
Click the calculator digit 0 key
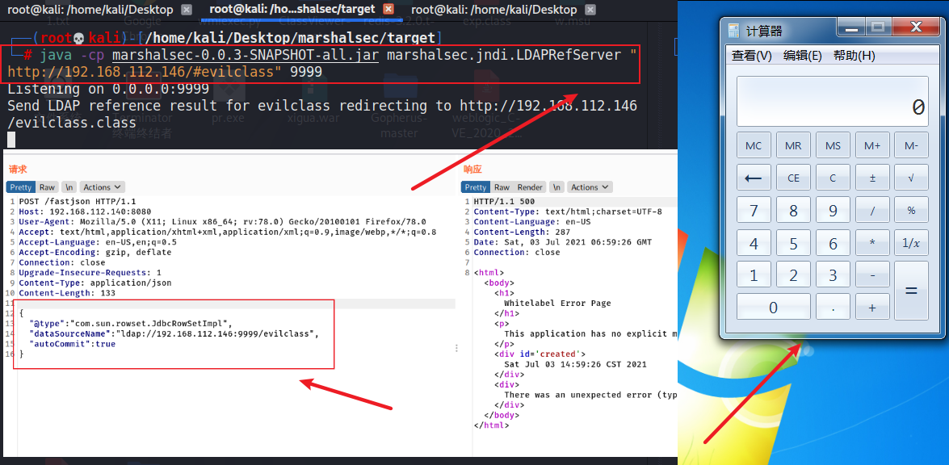(774, 308)
